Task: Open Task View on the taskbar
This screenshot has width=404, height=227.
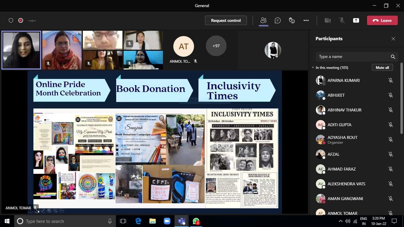Action: point(123,221)
